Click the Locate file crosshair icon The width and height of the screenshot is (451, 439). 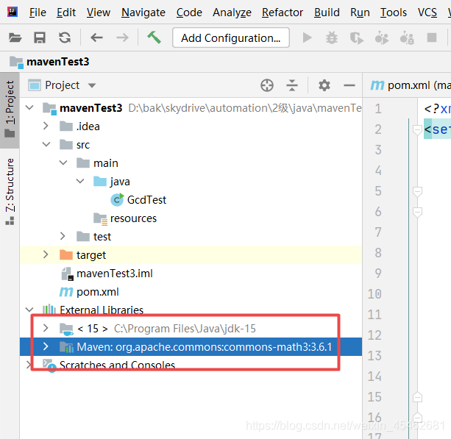click(267, 85)
